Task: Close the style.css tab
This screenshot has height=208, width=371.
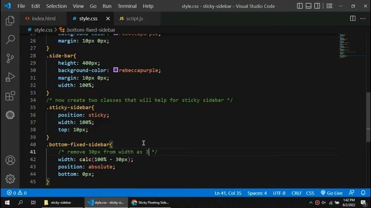Action: click(x=108, y=18)
